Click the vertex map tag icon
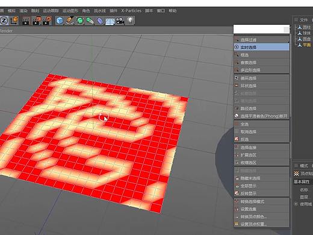Viewport: 313px width, 235px height. (296, 174)
